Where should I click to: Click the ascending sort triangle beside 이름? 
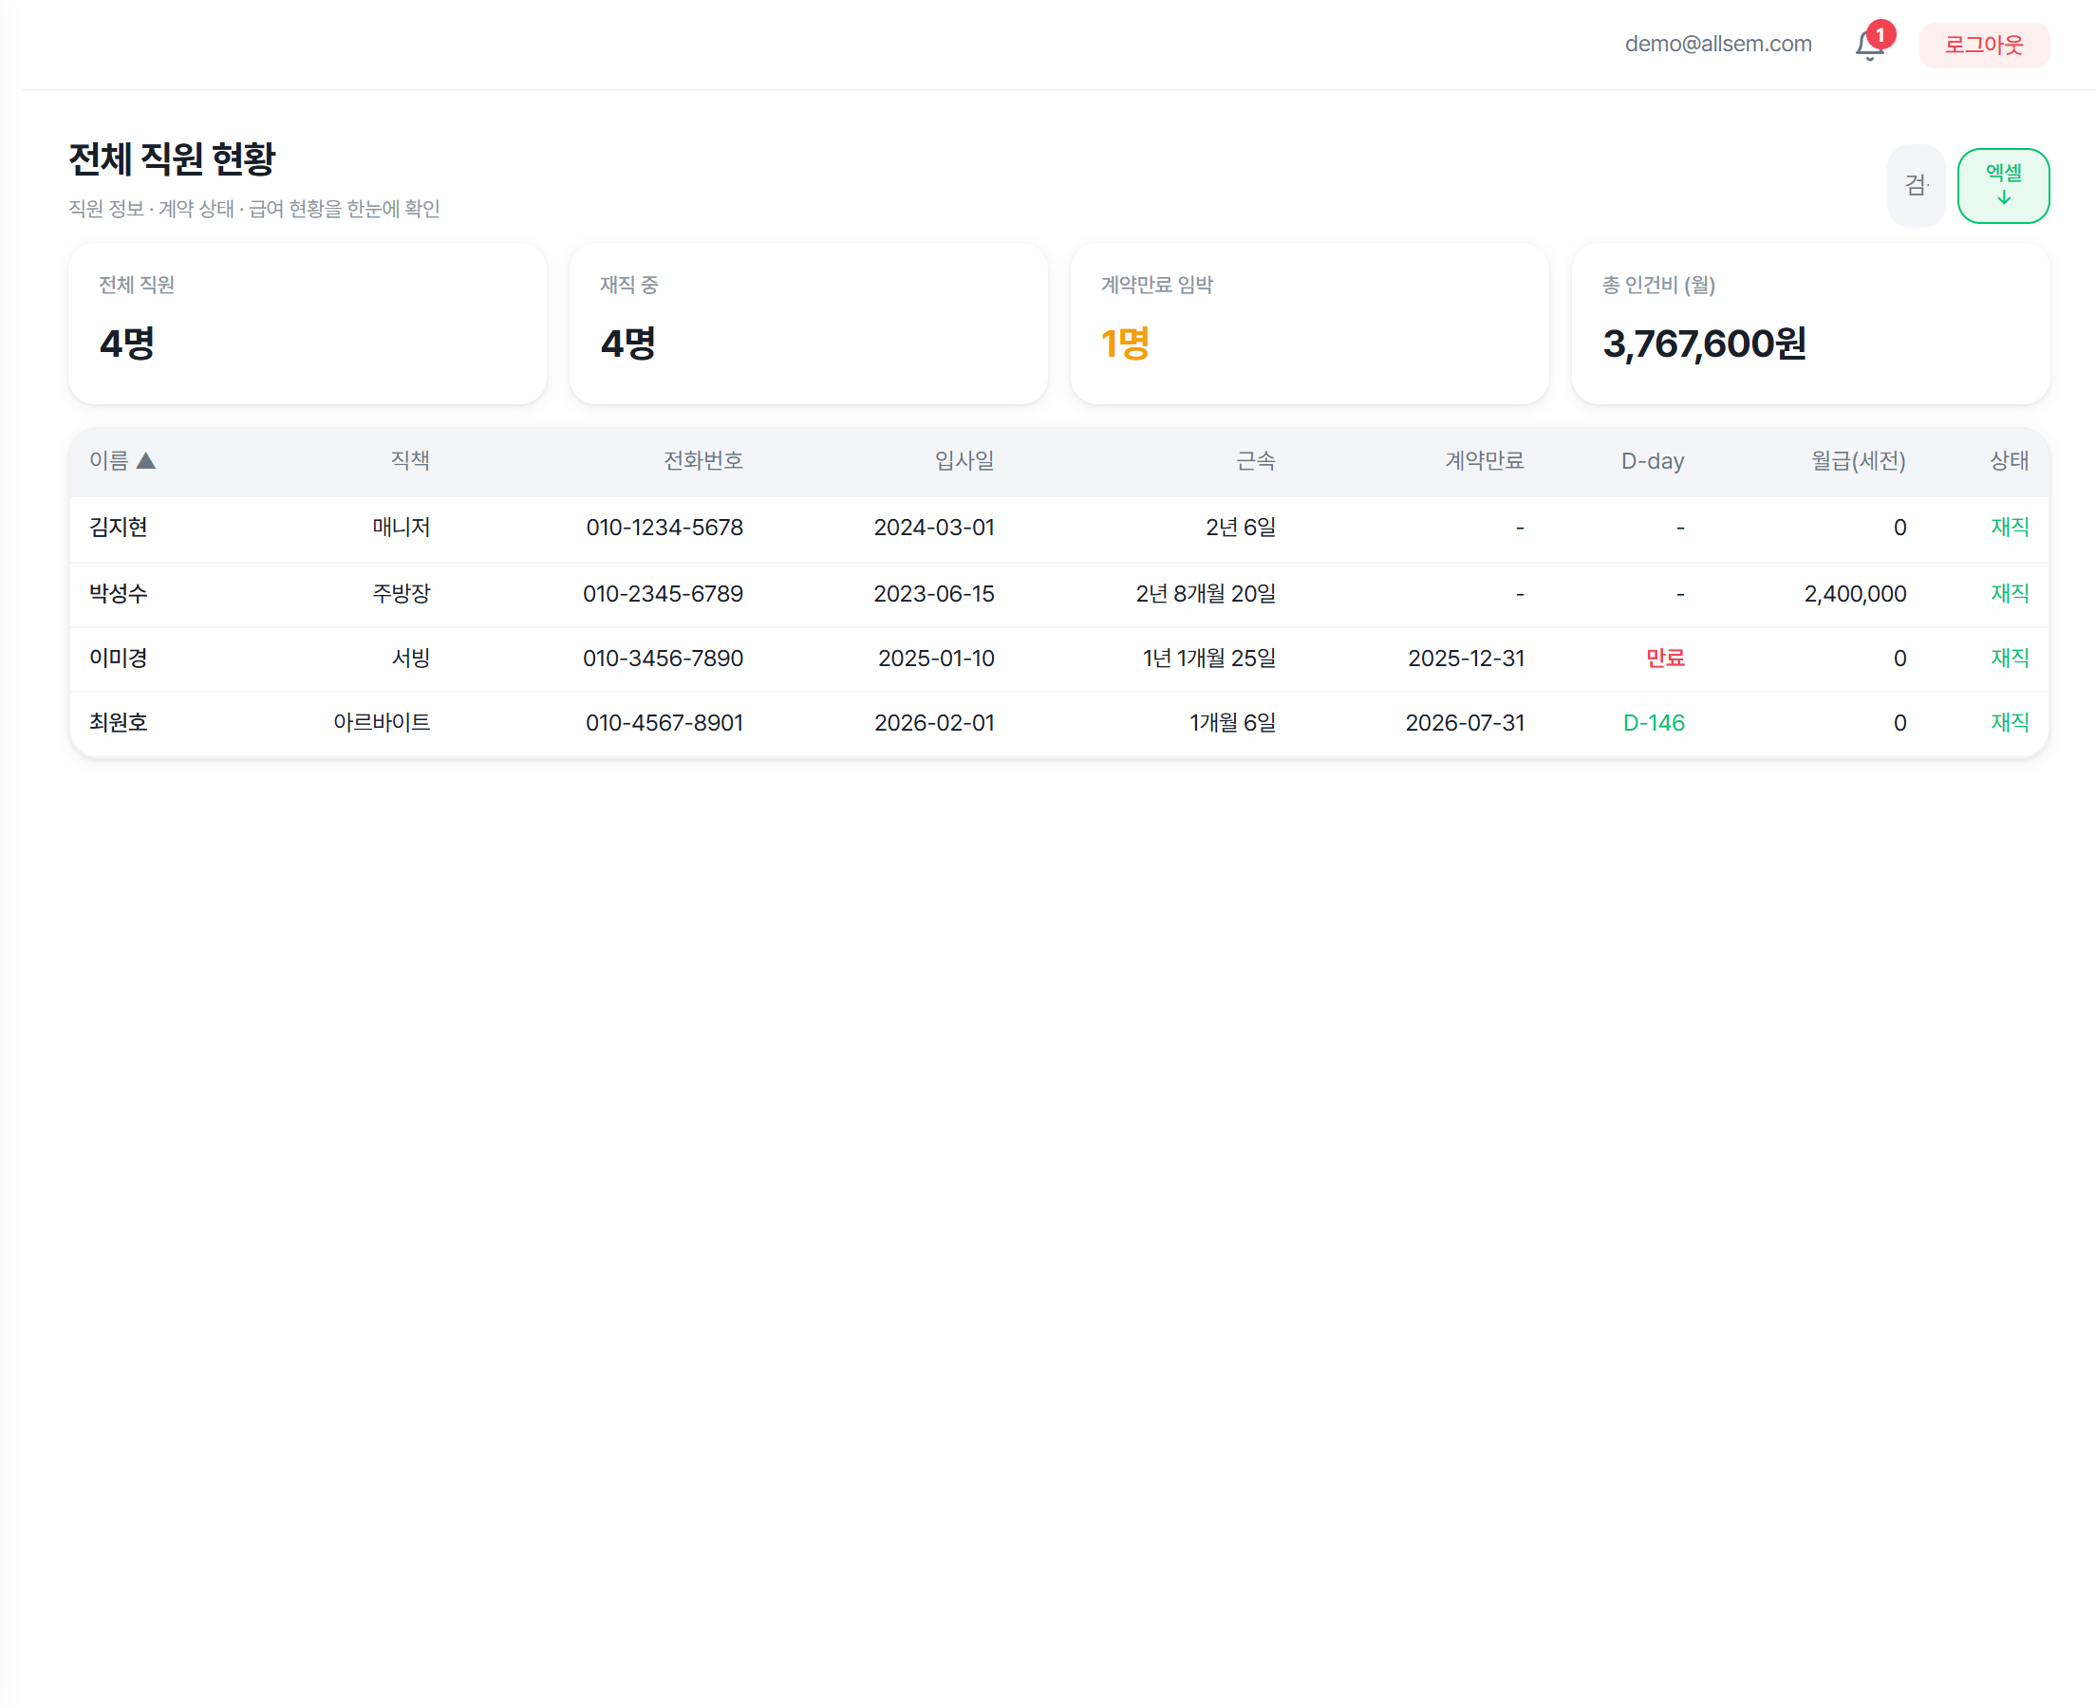[x=146, y=460]
